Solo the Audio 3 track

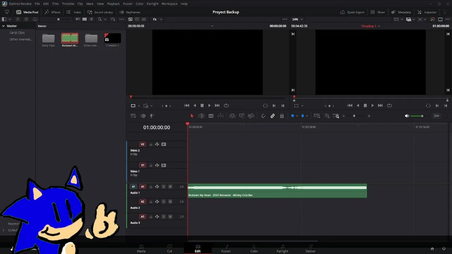(x=163, y=217)
